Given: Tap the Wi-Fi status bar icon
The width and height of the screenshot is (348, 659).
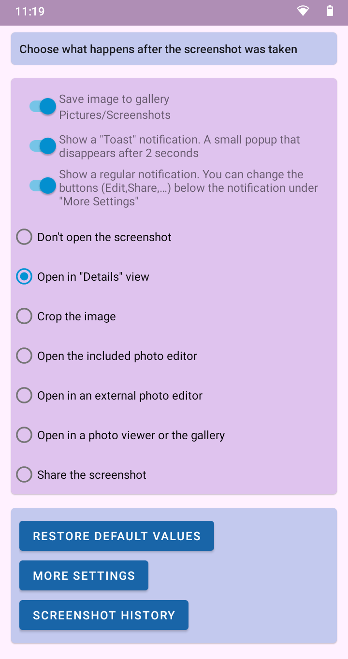Looking at the screenshot, I should 303,11.
